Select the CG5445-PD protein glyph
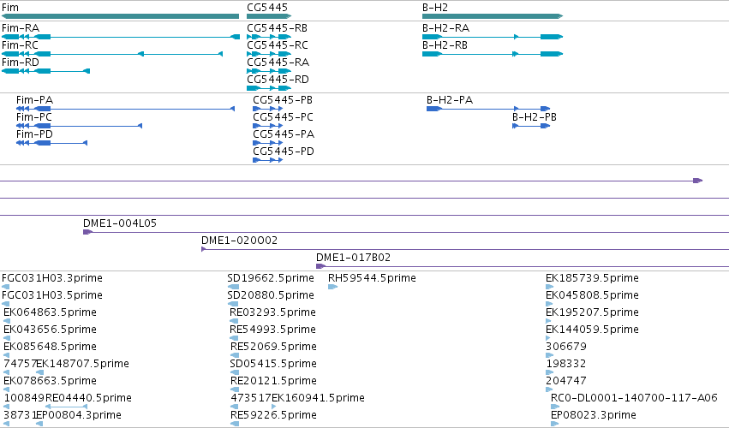 pyautogui.click(x=267, y=160)
